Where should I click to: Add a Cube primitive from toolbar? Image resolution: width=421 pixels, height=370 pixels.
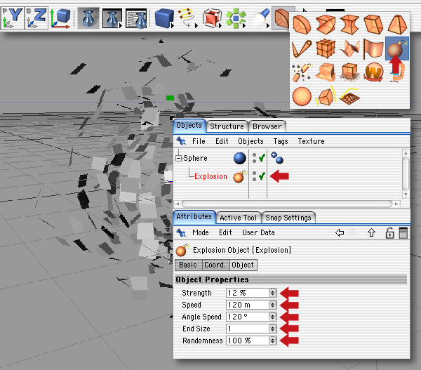click(163, 18)
